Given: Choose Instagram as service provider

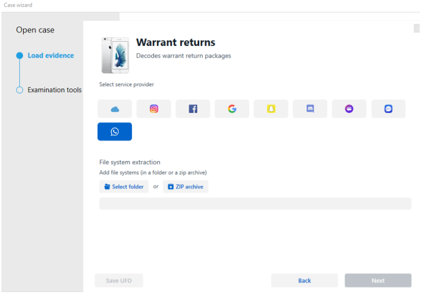Looking at the screenshot, I should click(x=153, y=109).
